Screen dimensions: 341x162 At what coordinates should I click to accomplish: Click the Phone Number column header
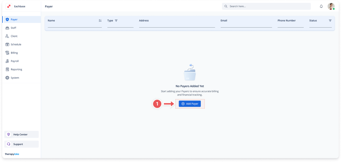point(287,21)
